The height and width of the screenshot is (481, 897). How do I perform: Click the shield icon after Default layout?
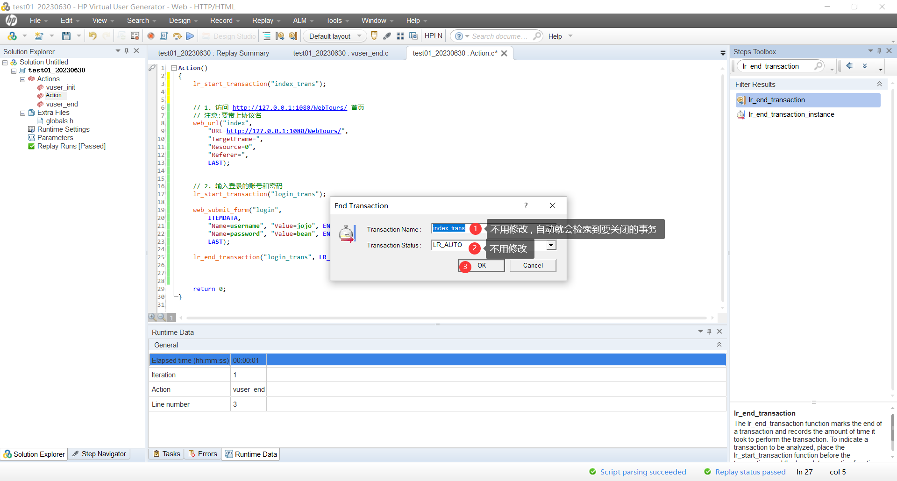[374, 36]
